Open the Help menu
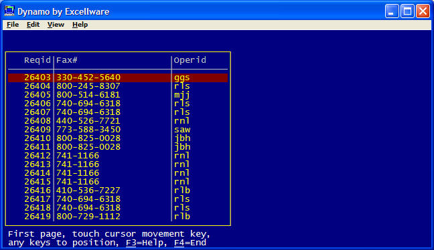This screenshot has width=434, height=250. pos(80,25)
